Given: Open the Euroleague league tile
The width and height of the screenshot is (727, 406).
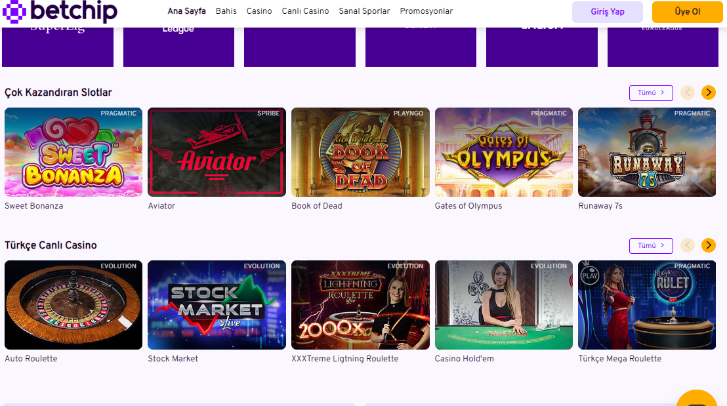Looking at the screenshot, I should [663, 47].
